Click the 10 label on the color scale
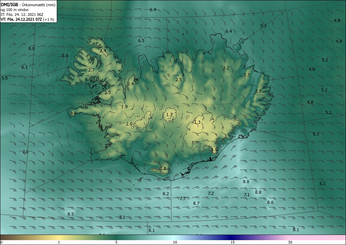This screenshot has height=245, width=346. [x=175, y=242]
